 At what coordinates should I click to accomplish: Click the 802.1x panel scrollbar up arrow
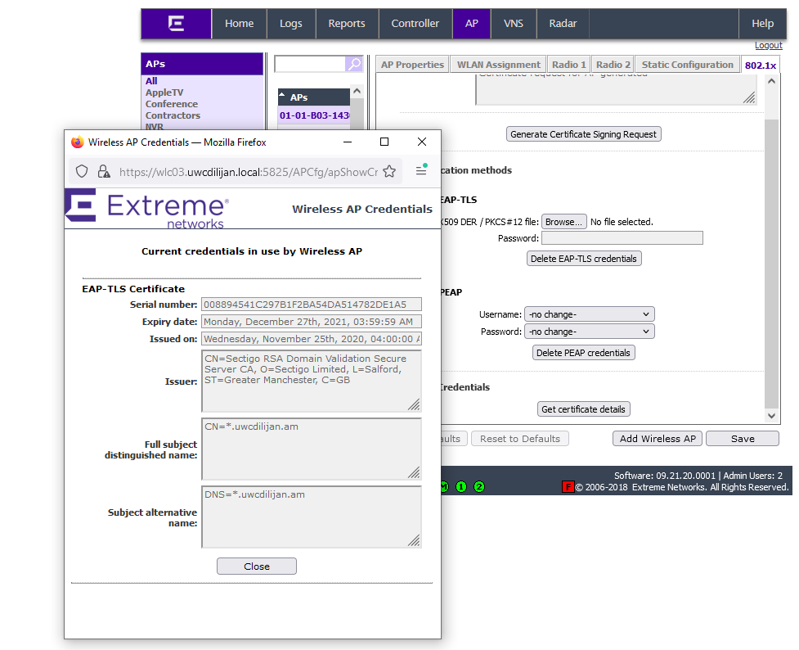click(771, 81)
